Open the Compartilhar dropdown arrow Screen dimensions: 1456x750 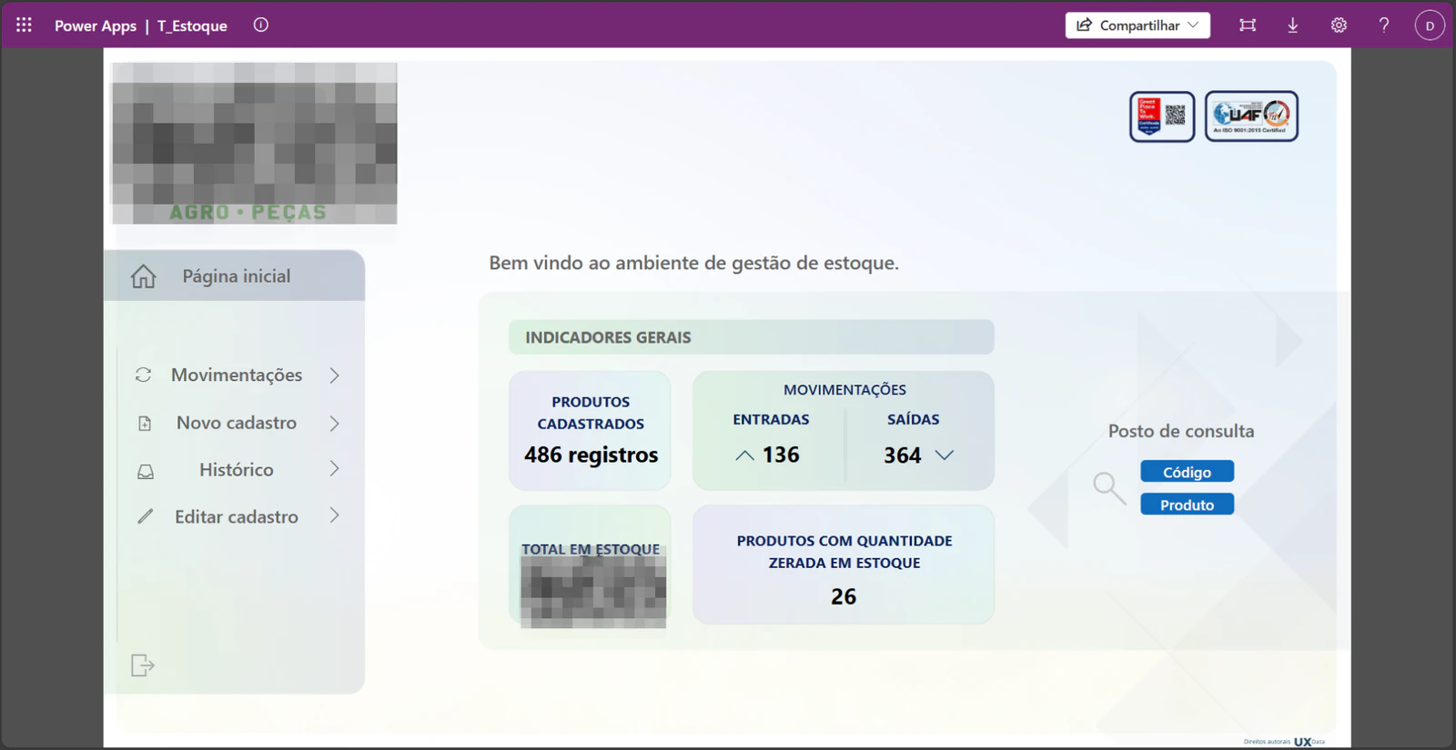tap(1193, 25)
